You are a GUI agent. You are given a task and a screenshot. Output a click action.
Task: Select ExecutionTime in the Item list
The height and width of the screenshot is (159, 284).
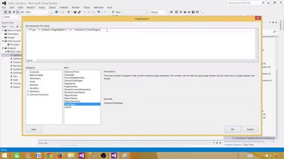tap(72, 72)
